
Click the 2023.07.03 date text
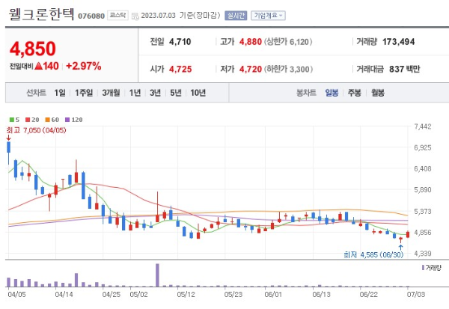point(159,16)
